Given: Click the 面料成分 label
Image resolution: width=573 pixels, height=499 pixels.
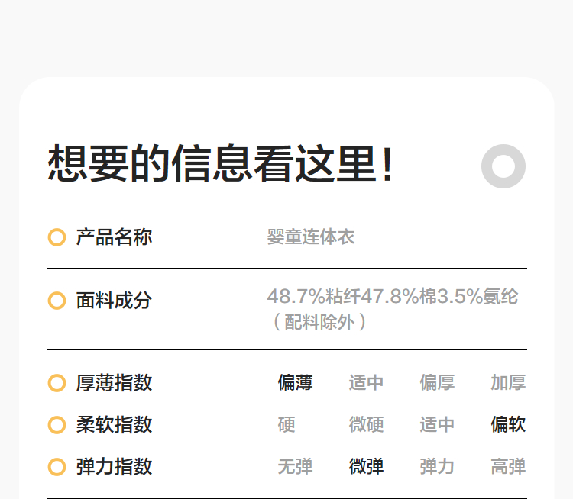Looking at the screenshot, I should [114, 301].
